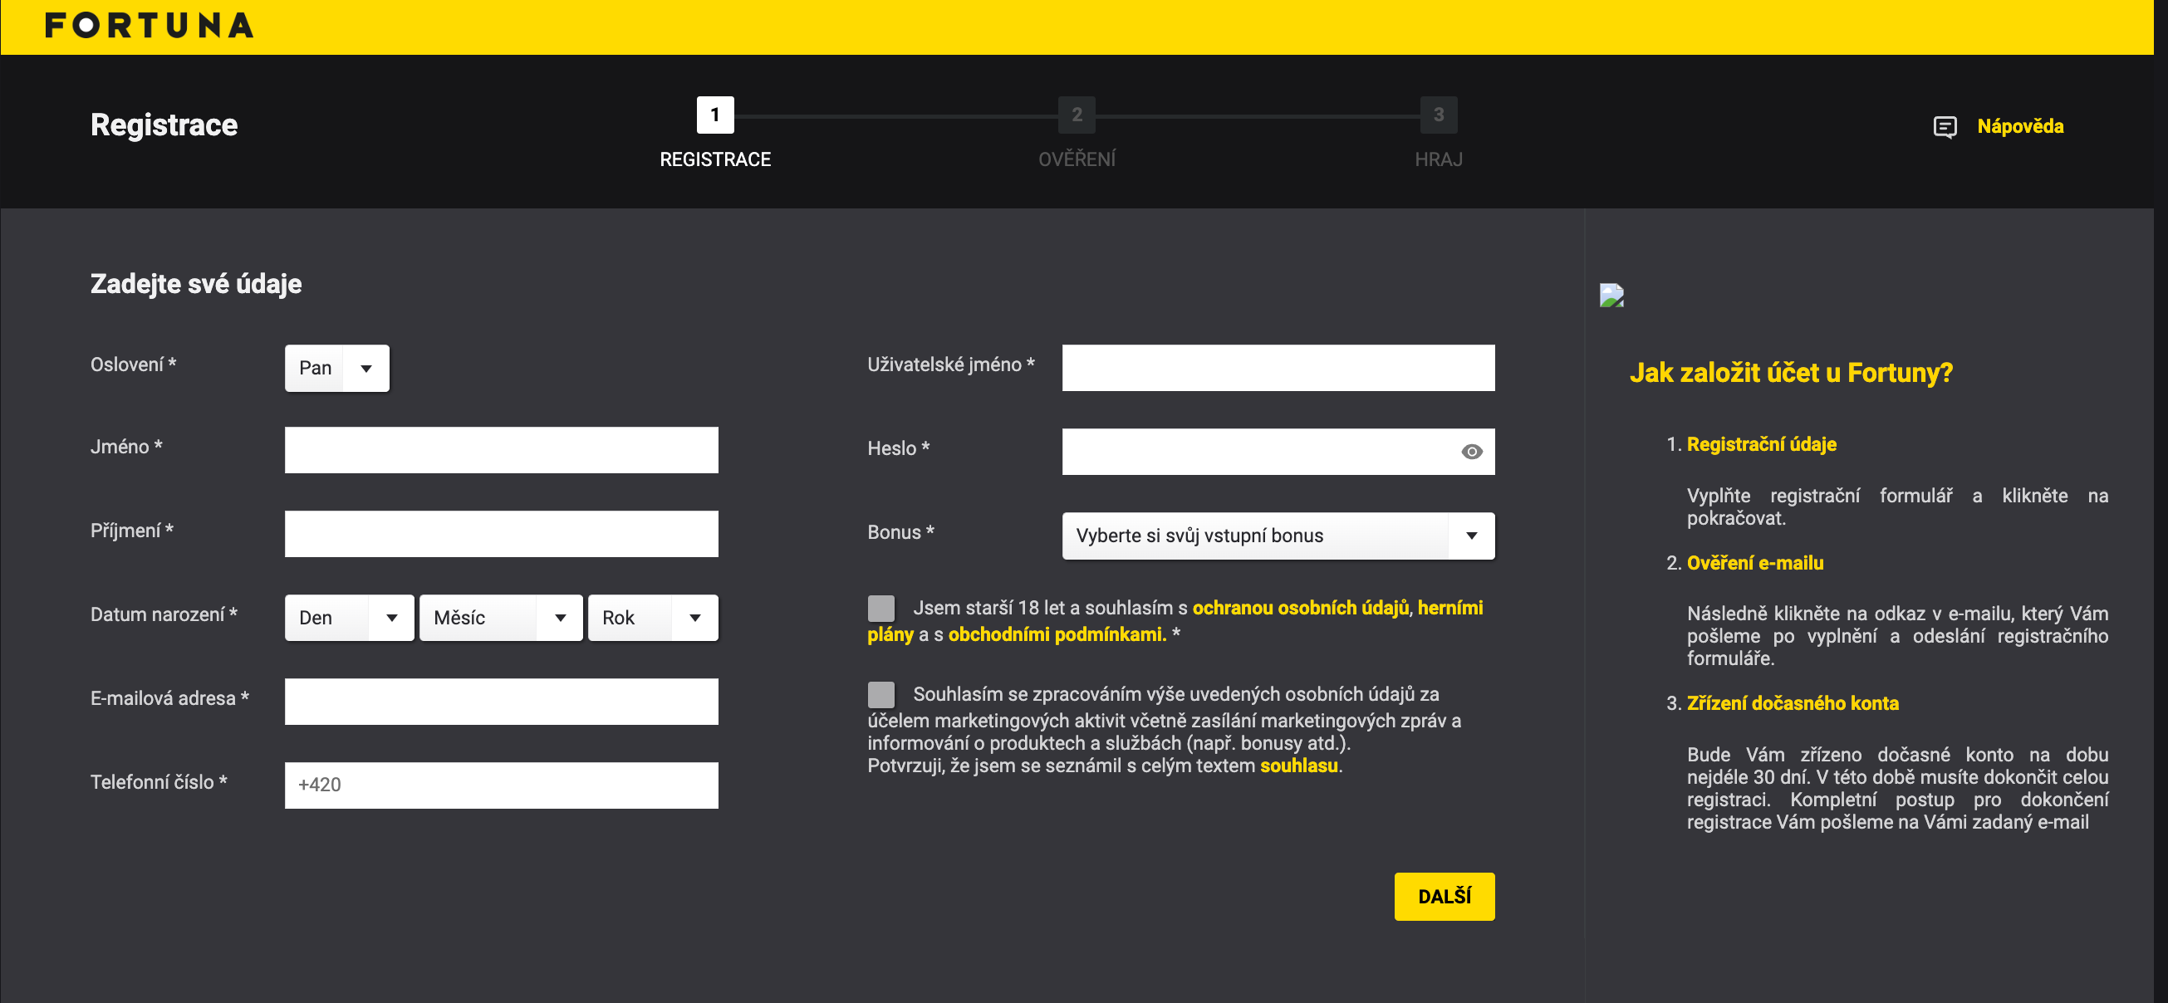Click the Telefonní číslo field with +420
This screenshot has width=2168, height=1003.
501,785
